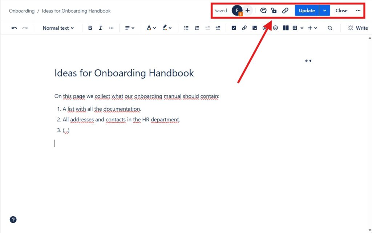Viewport: 372px width, 233px height.
Task: Mention a teammate with the @ icon
Action: click(265, 28)
